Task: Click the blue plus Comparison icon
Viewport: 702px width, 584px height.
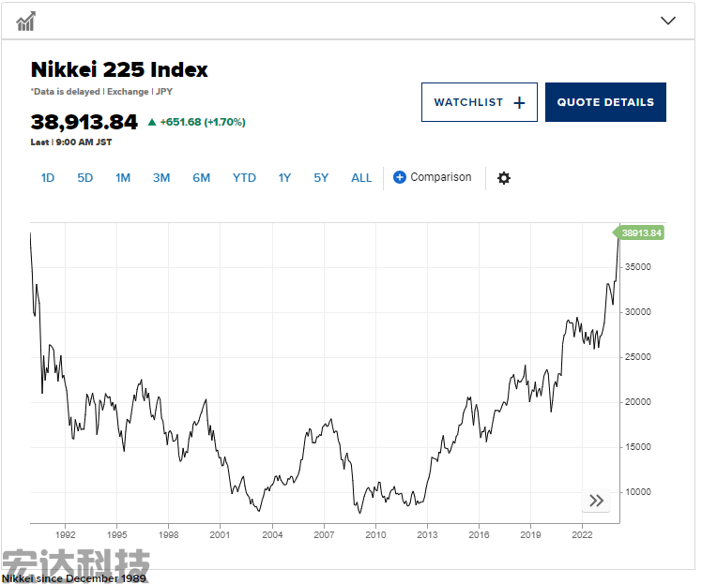Action: coord(400,177)
